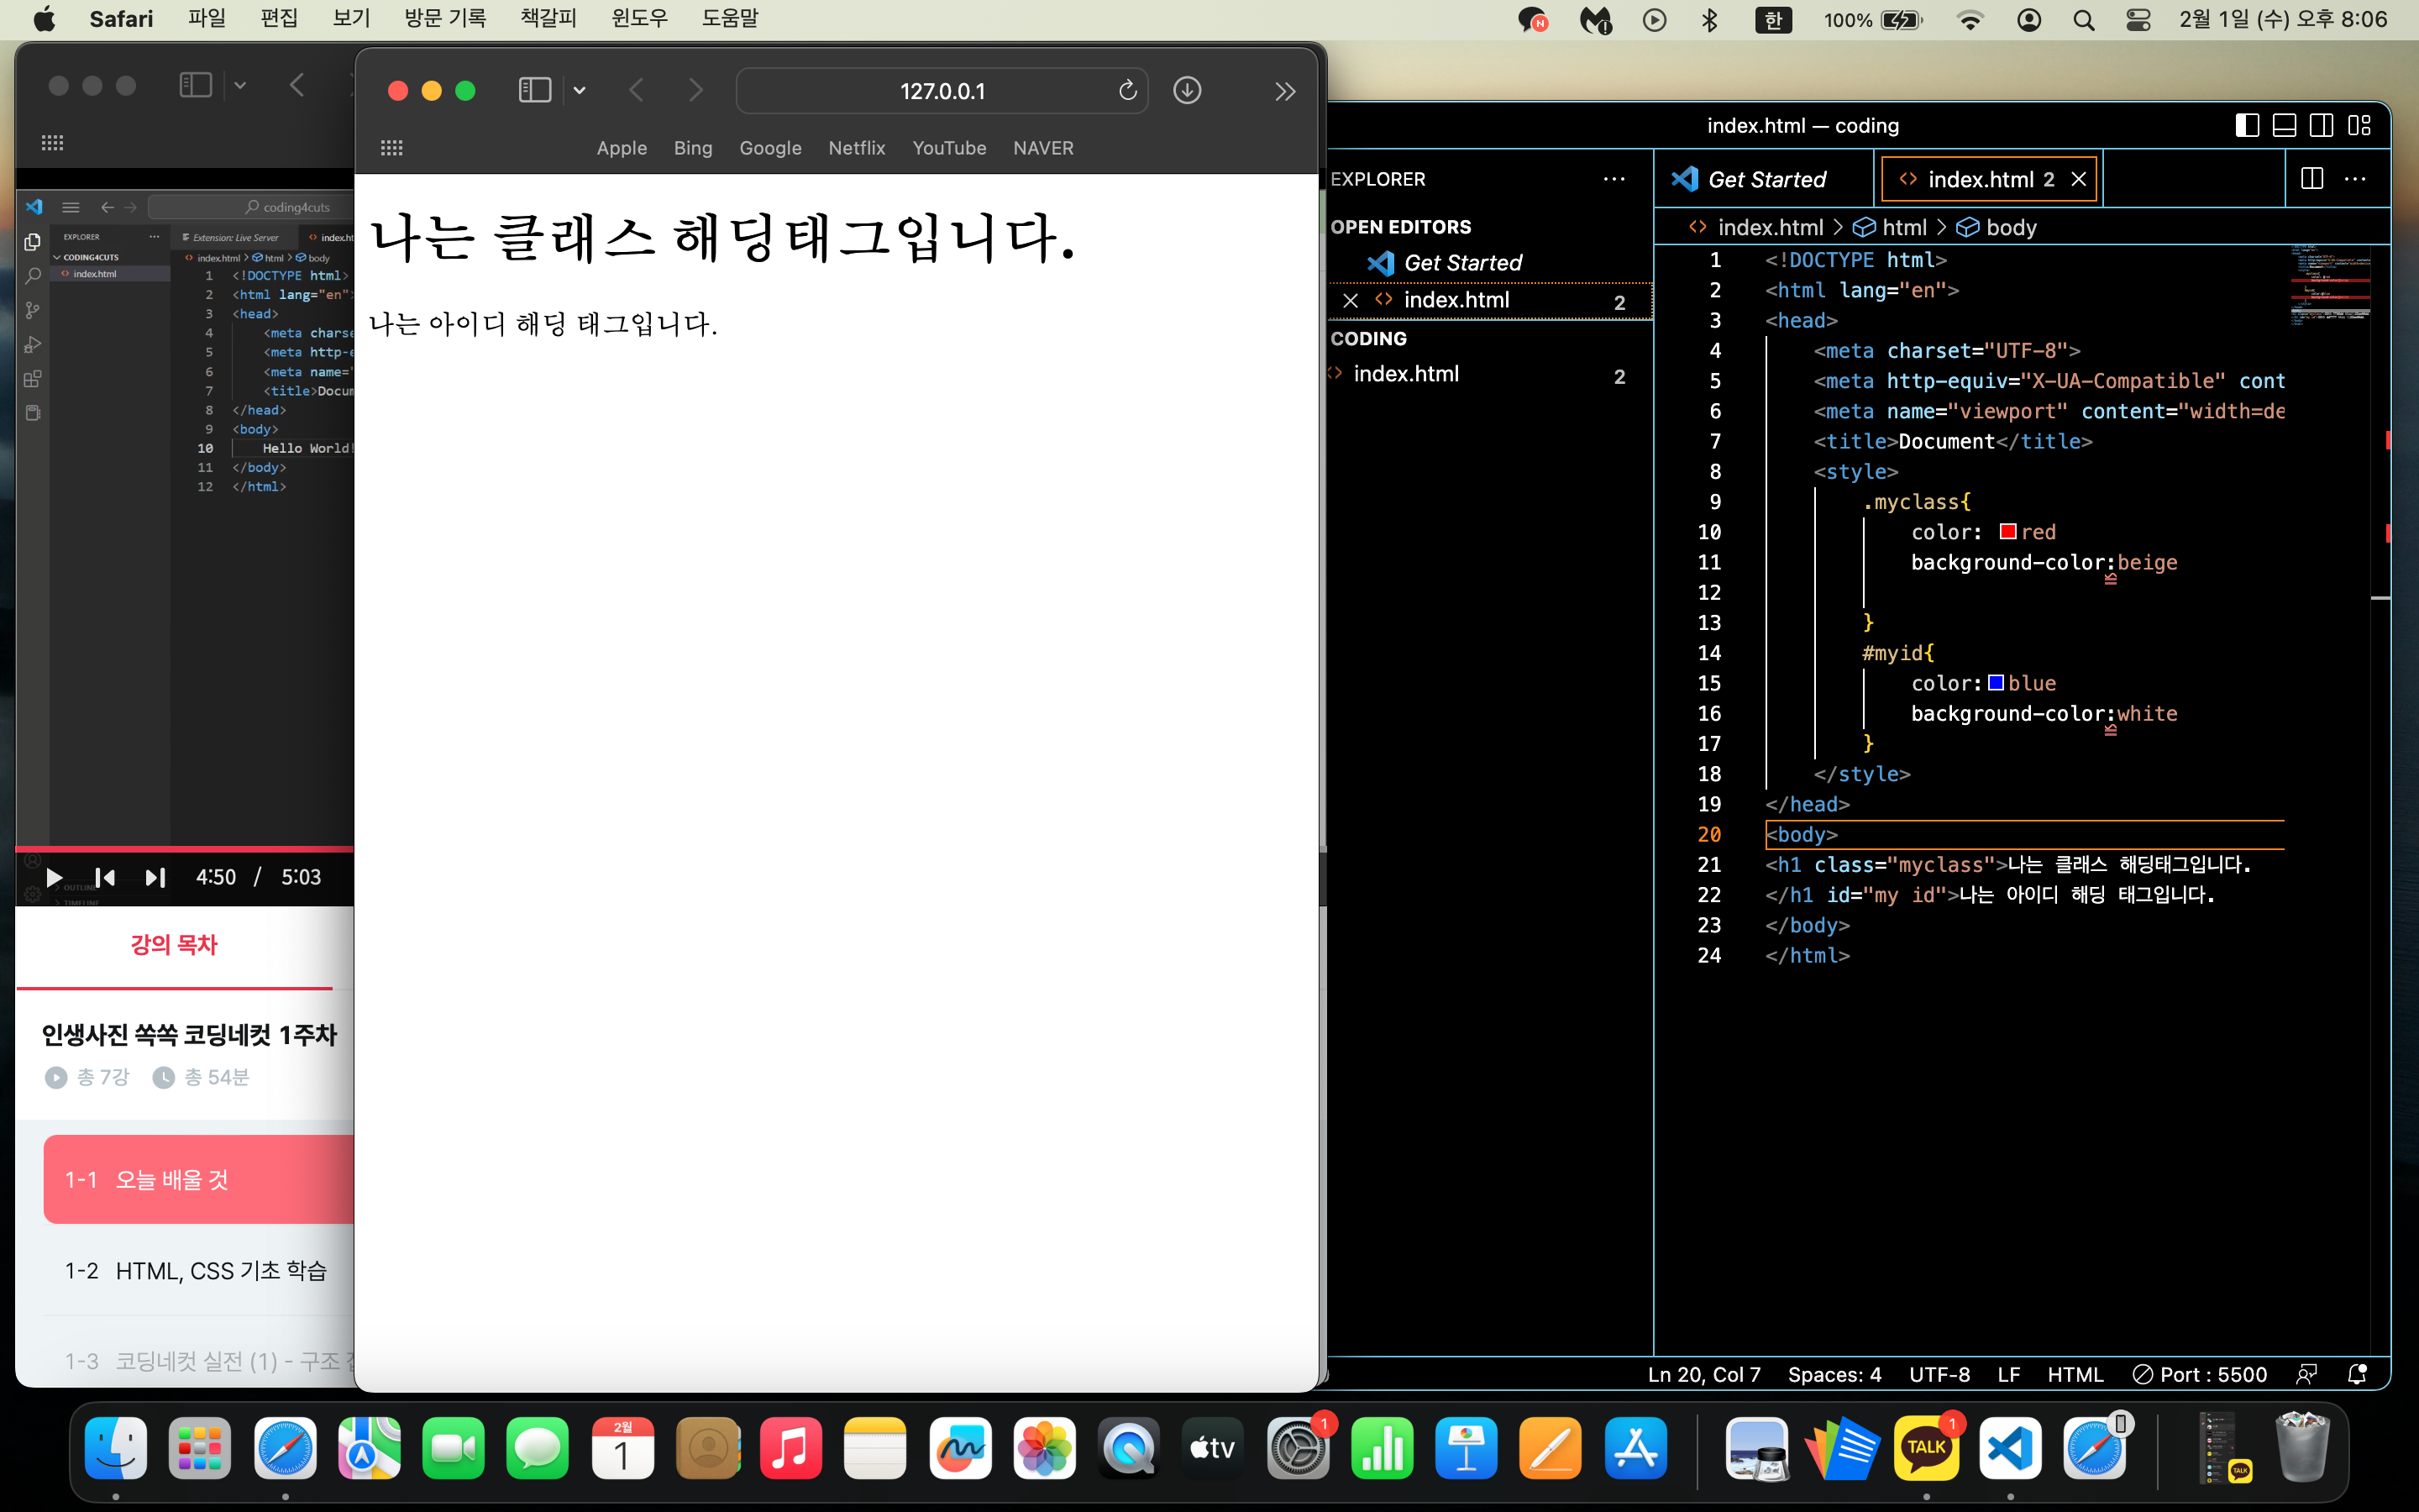
Task: Collapse CODING folder section
Action: (1368, 339)
